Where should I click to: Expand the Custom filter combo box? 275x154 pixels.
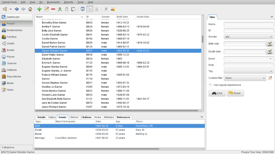click(x=245, y=78)
